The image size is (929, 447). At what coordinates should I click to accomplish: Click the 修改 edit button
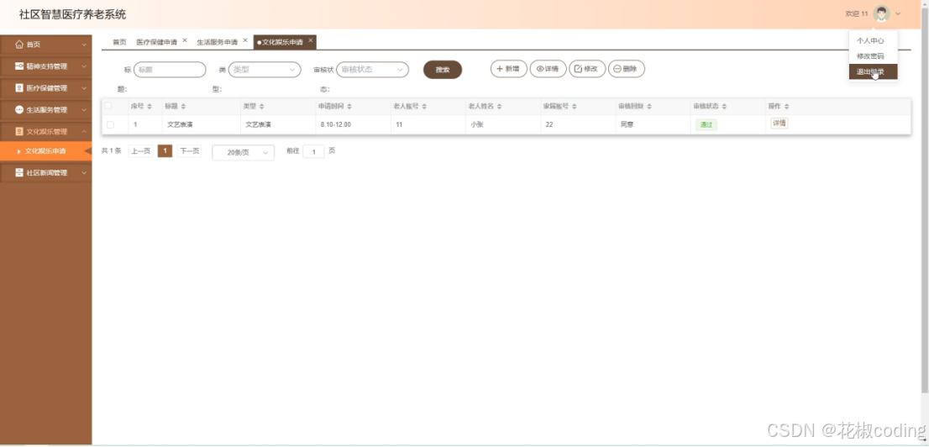point(587,69)
